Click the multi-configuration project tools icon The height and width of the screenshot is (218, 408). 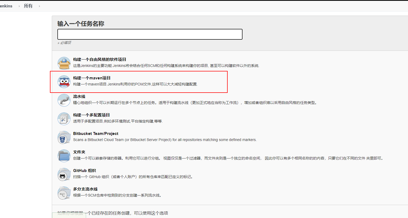[64, 119]
